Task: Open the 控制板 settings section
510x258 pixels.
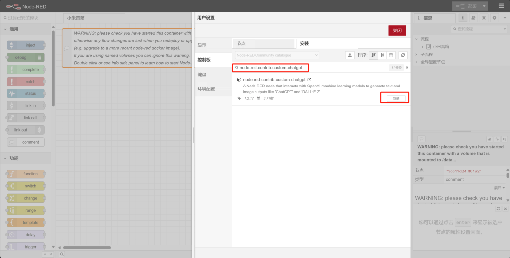Action: [213, 60]
